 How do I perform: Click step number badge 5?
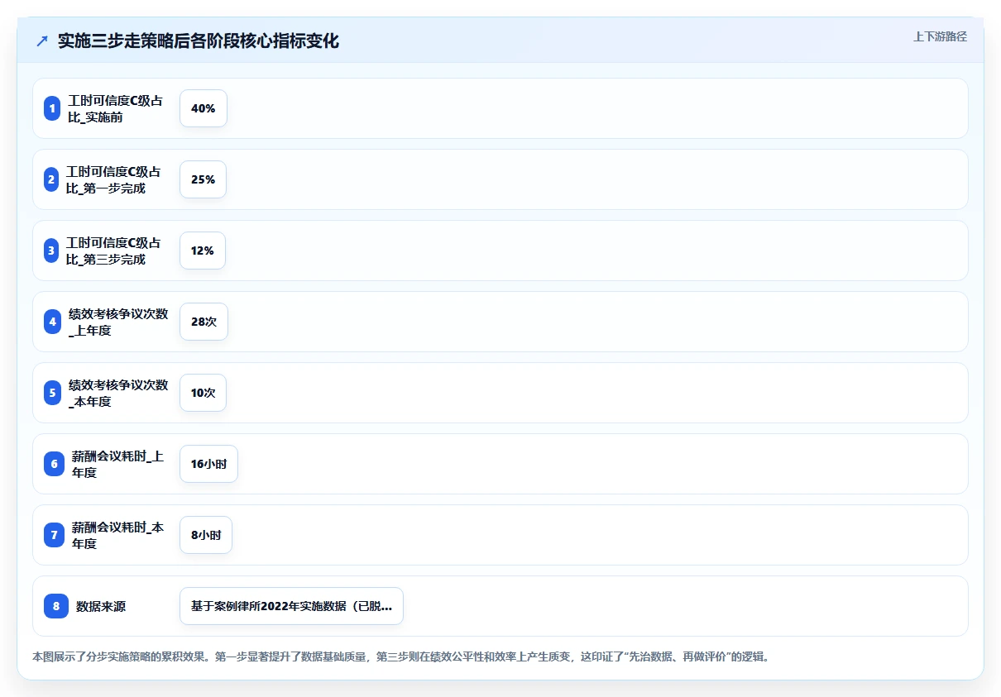coord(53,393)
